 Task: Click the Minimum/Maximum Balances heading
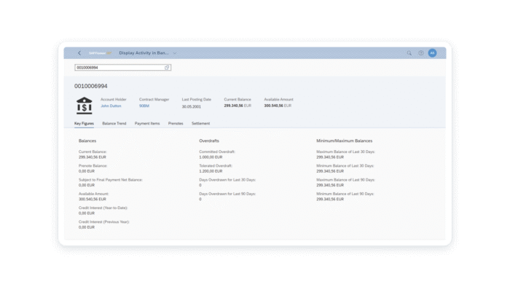pos(344,141)
